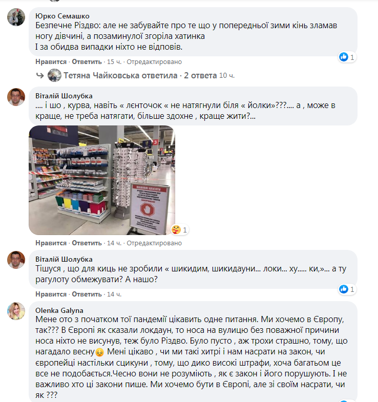Like Віталій Шолубка's photo comment

(x=51, y=243)
